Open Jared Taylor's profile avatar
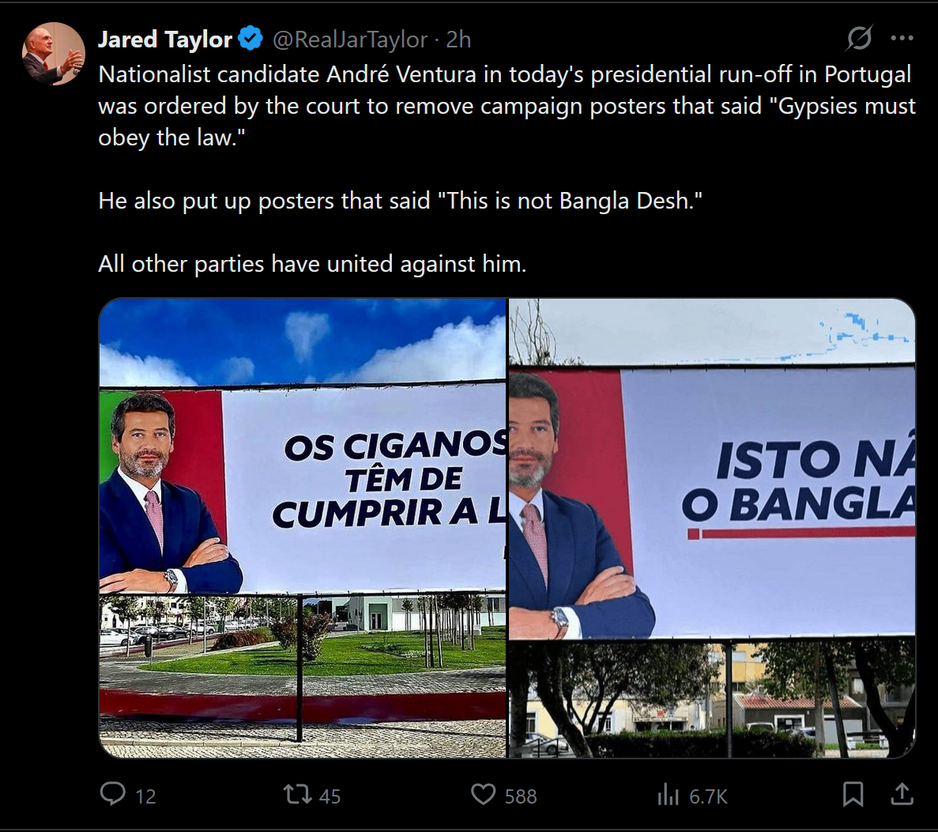Viewport: 938px width, 832px height. [53, 53]
